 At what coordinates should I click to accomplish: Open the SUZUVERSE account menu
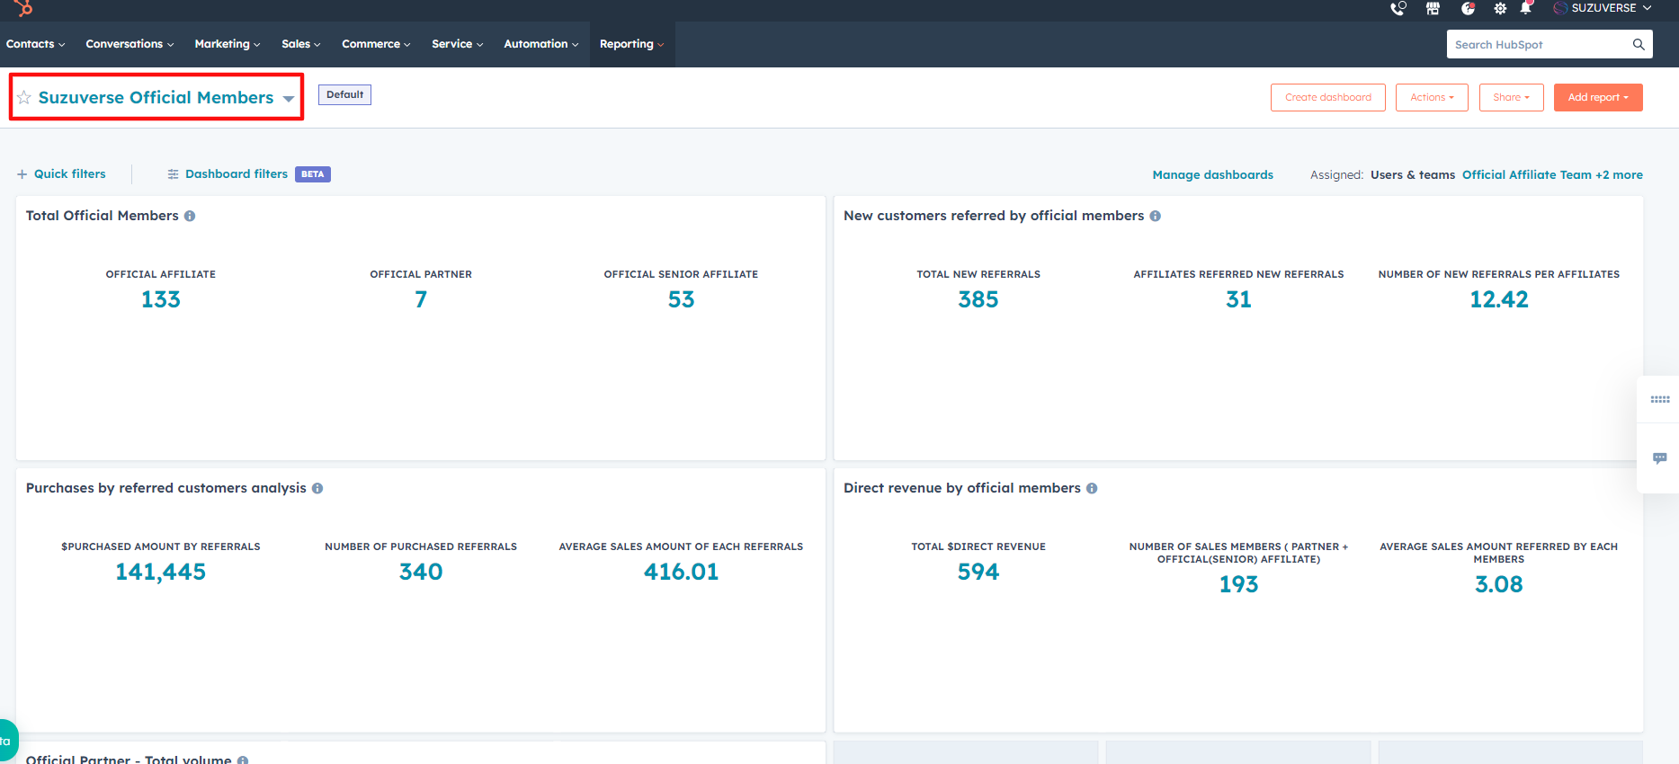(1603, 8)
